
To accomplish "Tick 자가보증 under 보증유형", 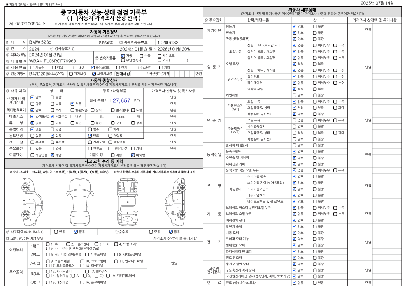I will 71,74.
